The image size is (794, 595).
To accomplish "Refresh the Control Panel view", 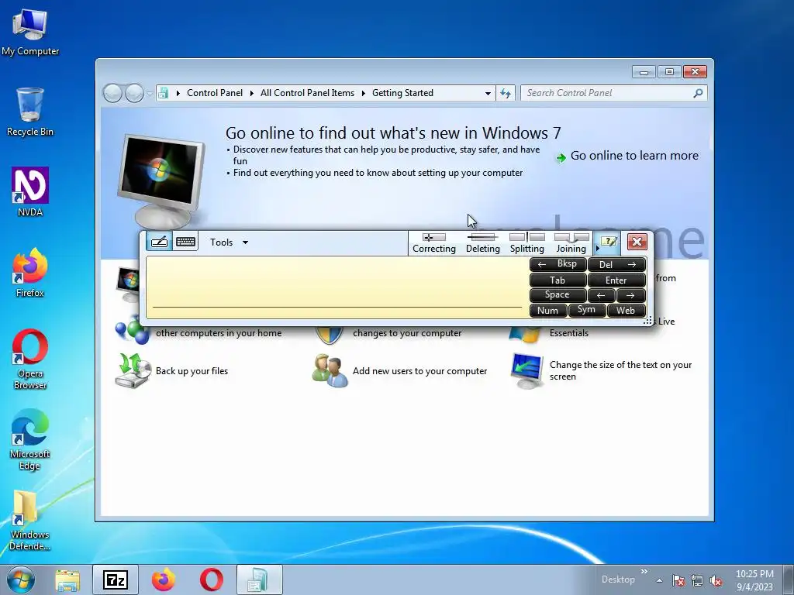I will (506, 93).
